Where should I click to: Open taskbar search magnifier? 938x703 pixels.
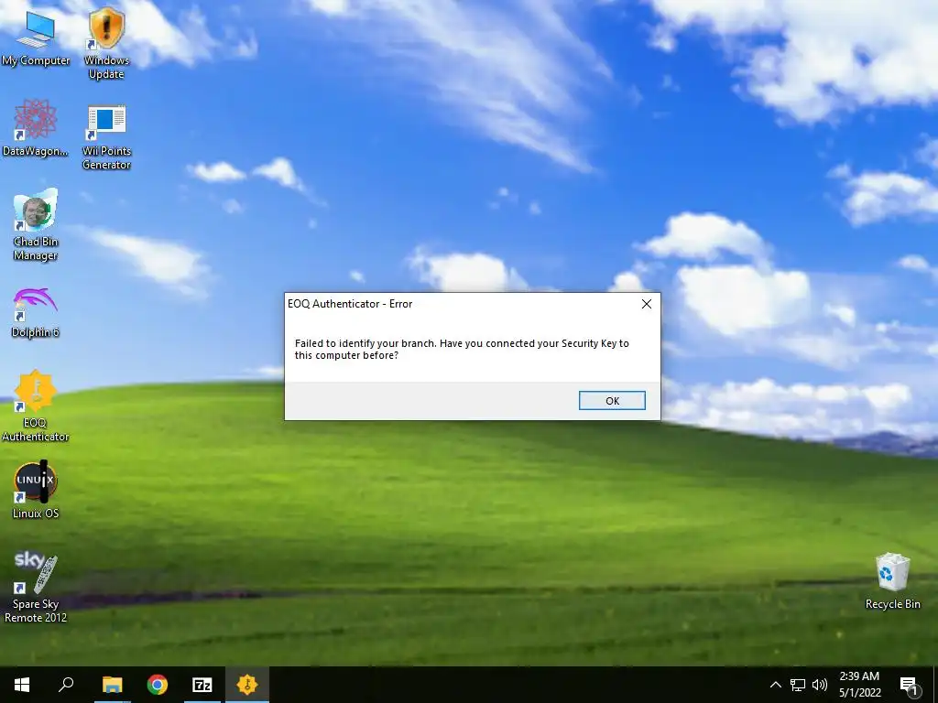tap(66, 685)
